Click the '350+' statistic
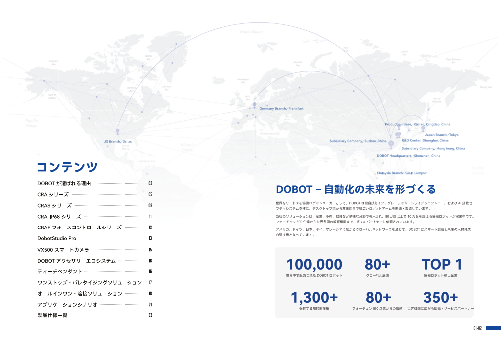 tap(441, 297)
